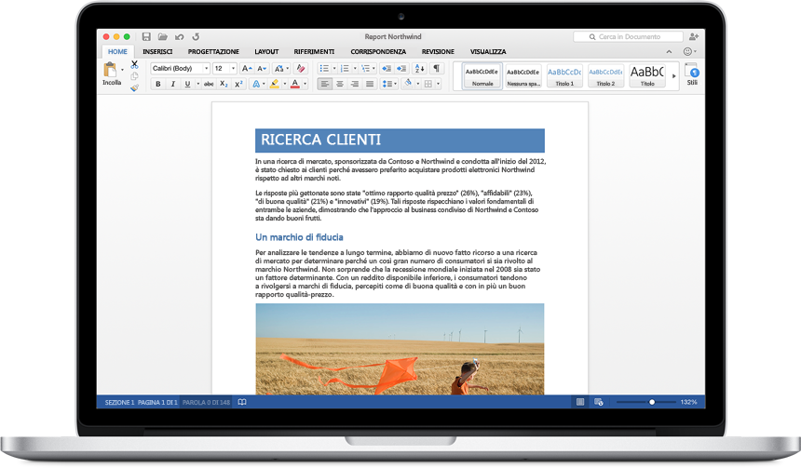801x468 pixels.
Task: Go to the LAYOUT tab
Action: (x=266, y=51)
